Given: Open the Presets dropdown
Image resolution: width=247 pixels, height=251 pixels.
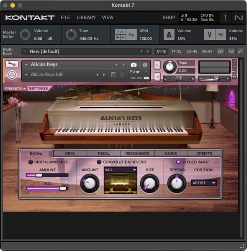Looking at the screenshot, I should (15, 88).
